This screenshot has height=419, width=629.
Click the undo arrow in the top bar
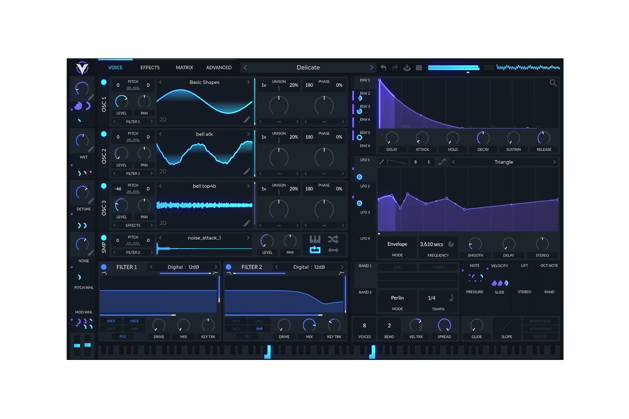[x=383, y=67]
